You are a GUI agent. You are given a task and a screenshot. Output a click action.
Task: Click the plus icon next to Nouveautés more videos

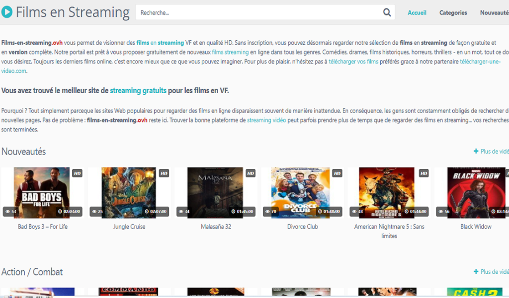[x=476, y=151]
